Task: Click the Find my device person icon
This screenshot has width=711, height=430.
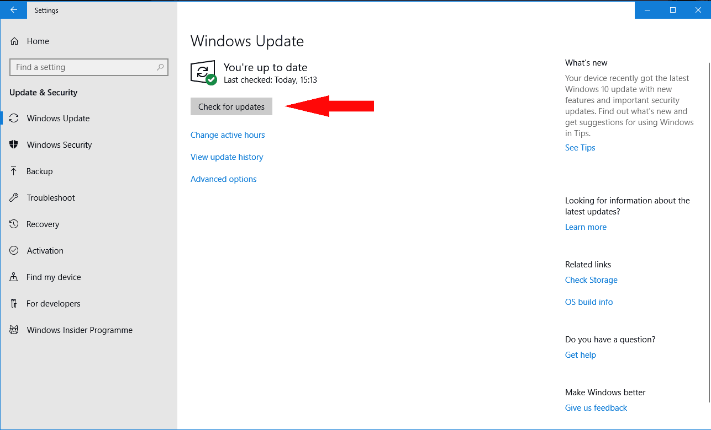Action: 14,277
